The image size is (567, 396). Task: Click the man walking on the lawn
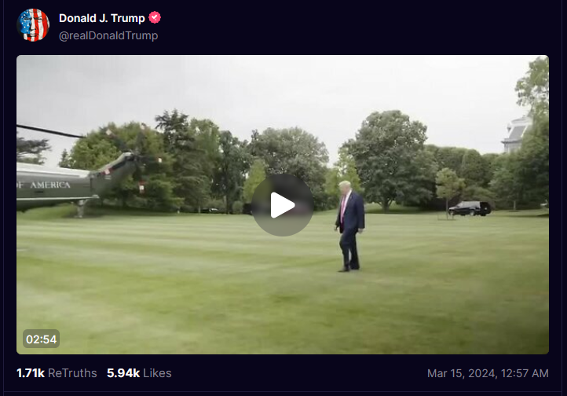coord(349,226)
